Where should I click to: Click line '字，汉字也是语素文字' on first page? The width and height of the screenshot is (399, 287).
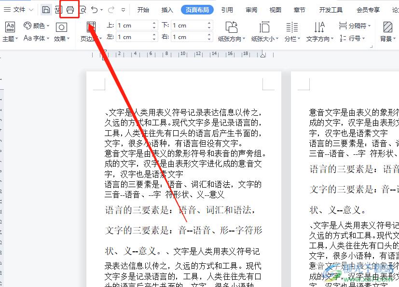pos(144,174)
